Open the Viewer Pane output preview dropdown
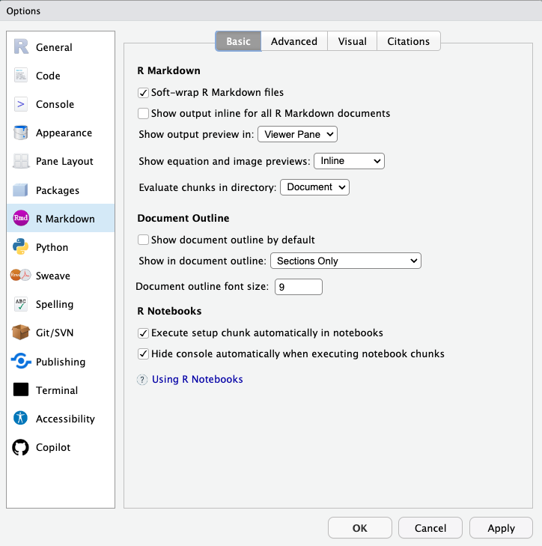This screenshot has height=546, width=542. point(297,135)
